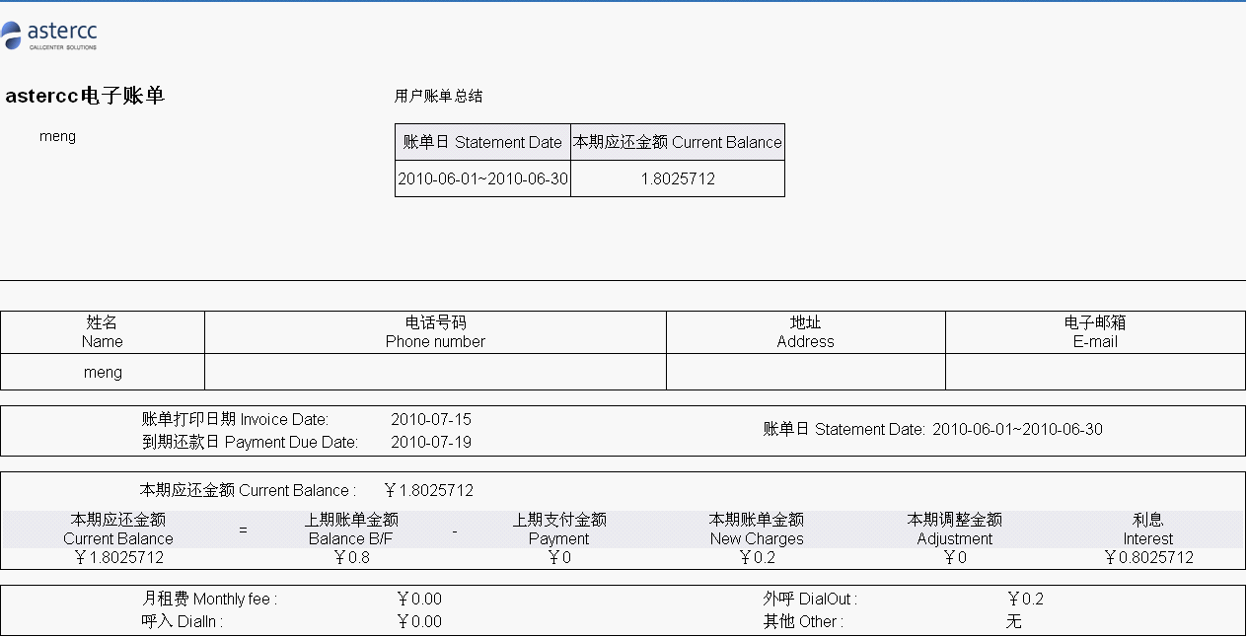Click the Statement Date header cell
The width and height of the screenshot is (1247, 637).
(482, 142)
